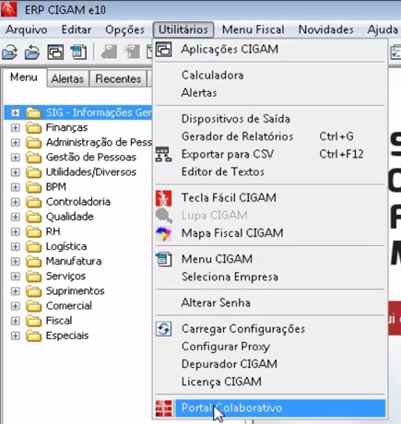Click the Carregar Configurações refresh icon
This screenshot has height=424, width=401.
[163, 329]
